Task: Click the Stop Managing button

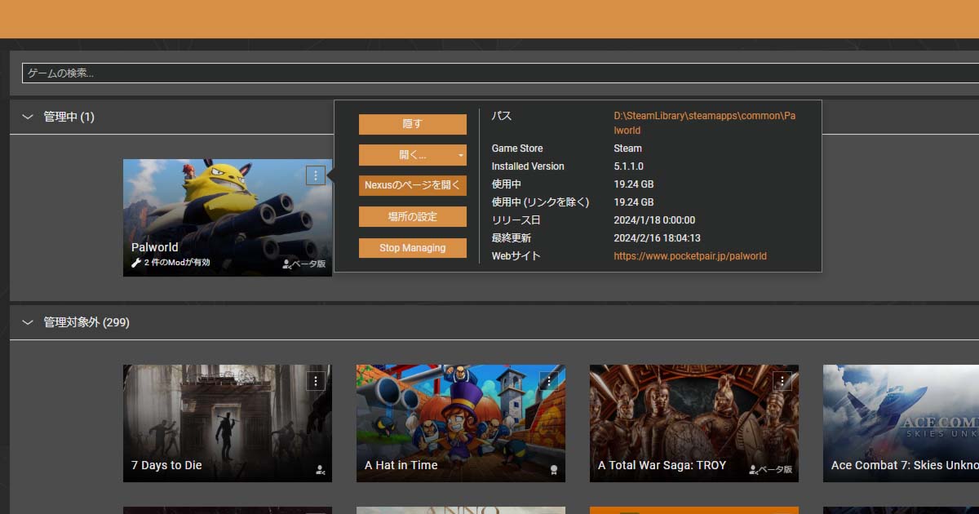Action: (x=413, y=247)
